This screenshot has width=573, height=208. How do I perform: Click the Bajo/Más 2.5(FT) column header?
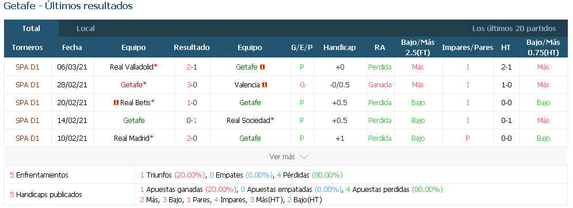417,48
